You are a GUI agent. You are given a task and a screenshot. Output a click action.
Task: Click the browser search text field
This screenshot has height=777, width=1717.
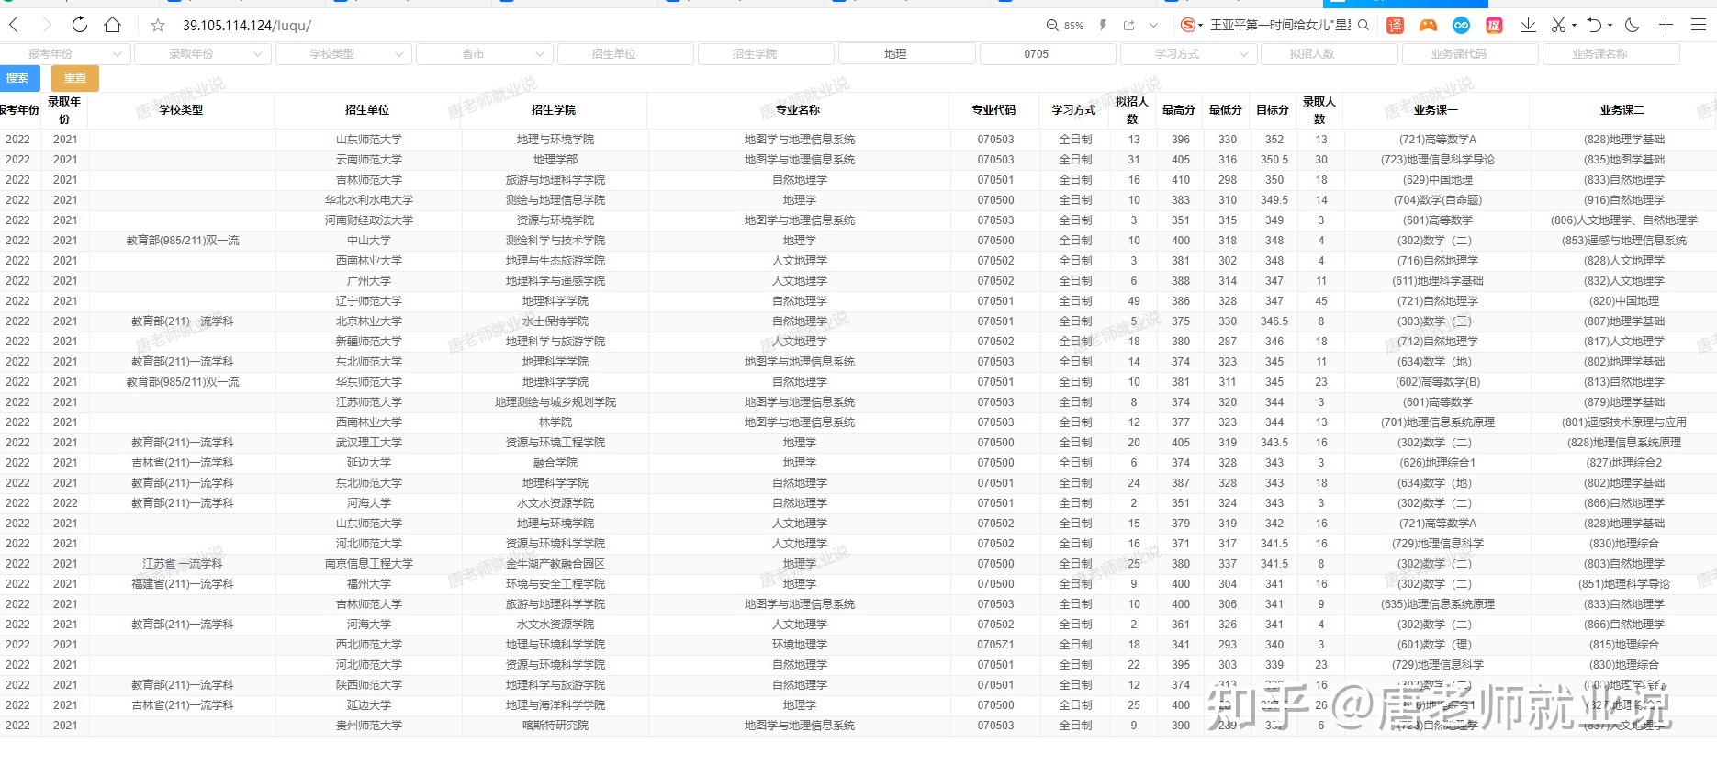[1280, 25]
